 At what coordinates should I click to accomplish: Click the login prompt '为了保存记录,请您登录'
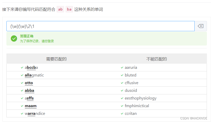pos(37,41)
